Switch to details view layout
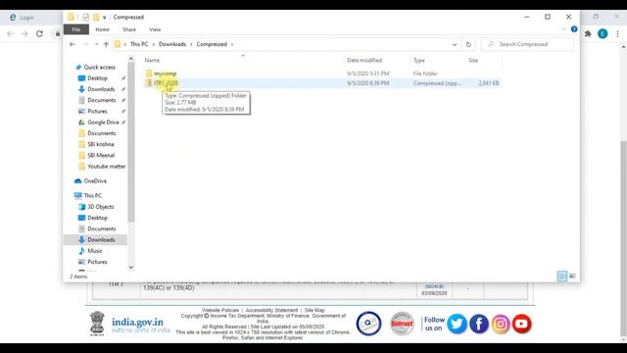 pyautogui.click(x=561, y=277)
